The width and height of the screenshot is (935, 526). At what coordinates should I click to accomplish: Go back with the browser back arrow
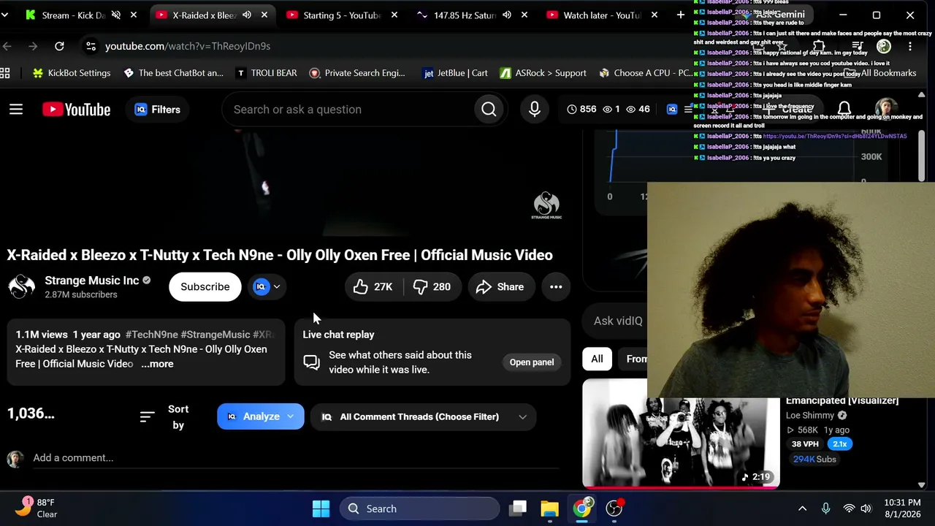[x=8, y=46]
